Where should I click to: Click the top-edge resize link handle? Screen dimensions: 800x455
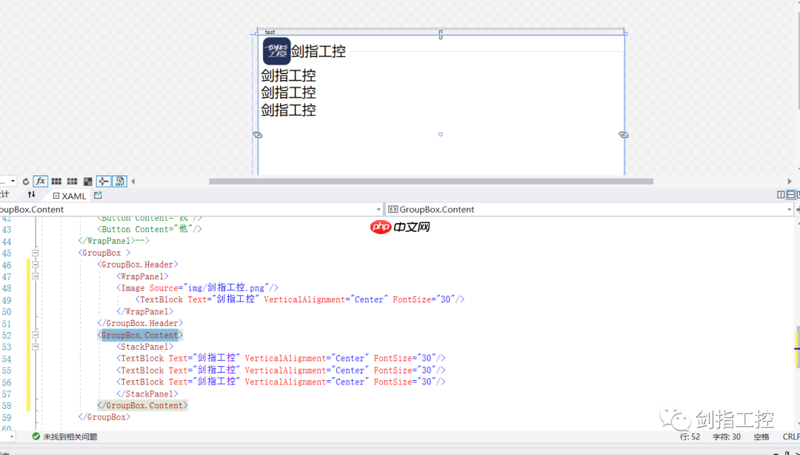coord(441,34)
